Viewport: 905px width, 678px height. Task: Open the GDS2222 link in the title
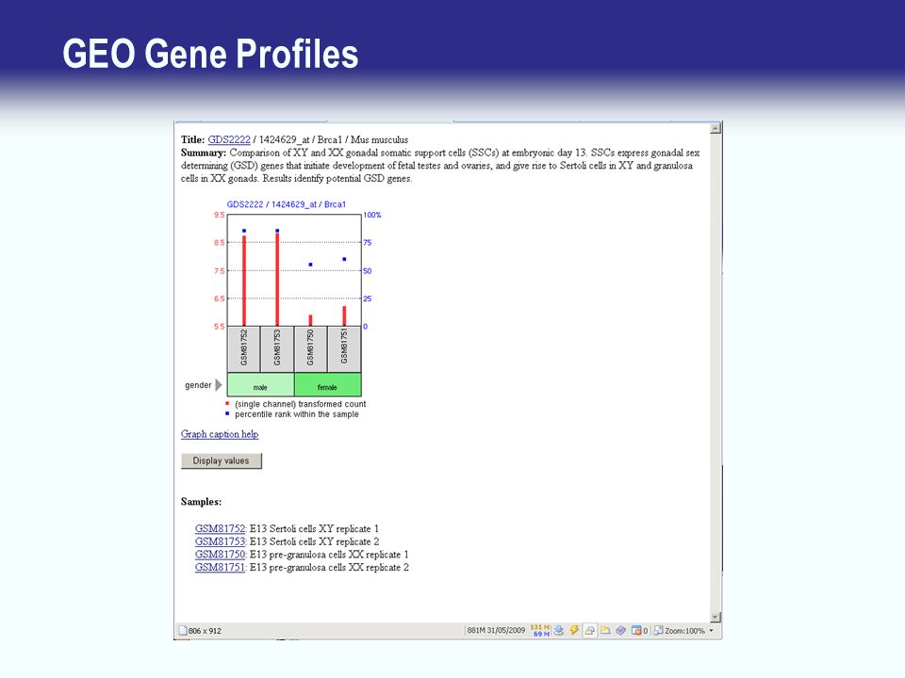[228, 139]
